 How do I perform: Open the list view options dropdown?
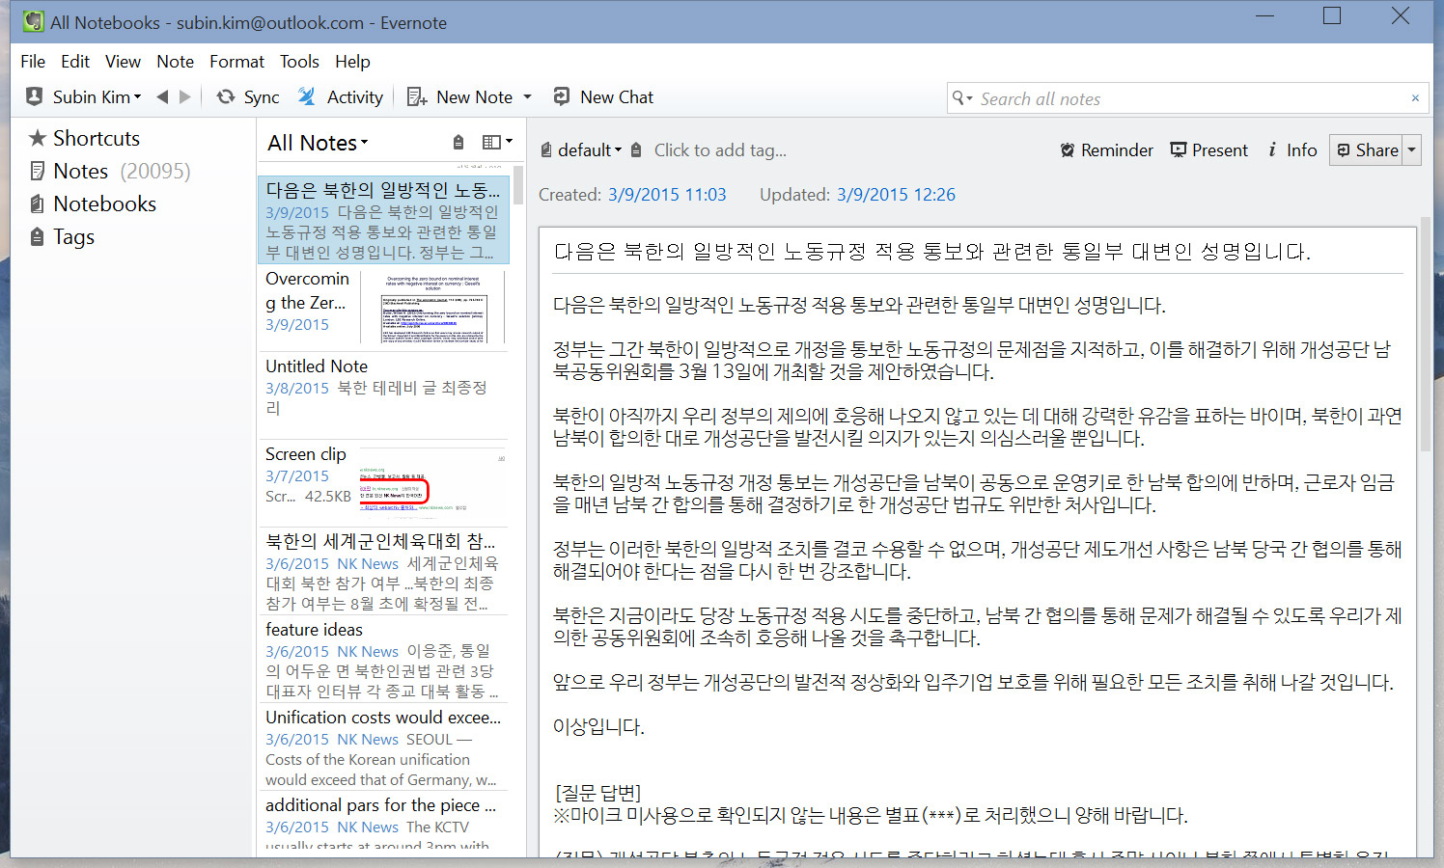[497, 143]
